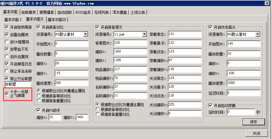Click 名称偏移X field showing 37
This screenshot has height=139, width=272.
(x=130, y=87)
